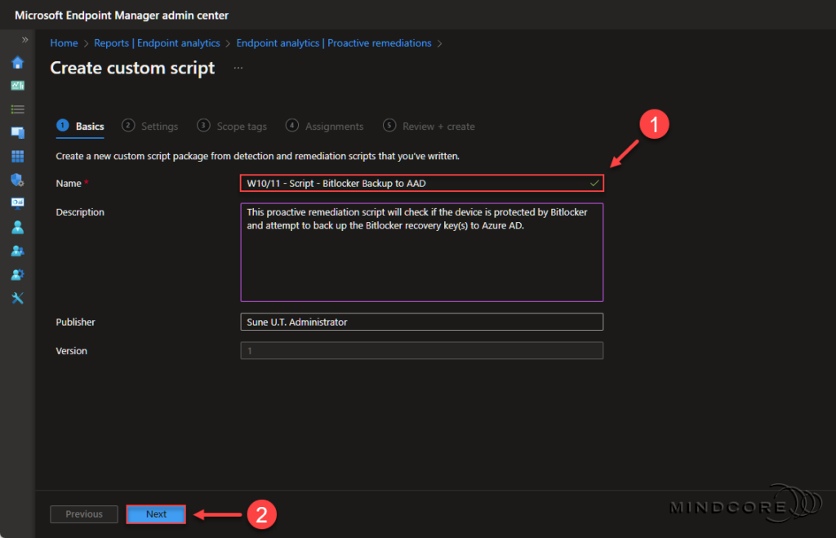836x538 pixels.
Task: Expand the collapsed navigation sidebar
Action: point(27,38)
